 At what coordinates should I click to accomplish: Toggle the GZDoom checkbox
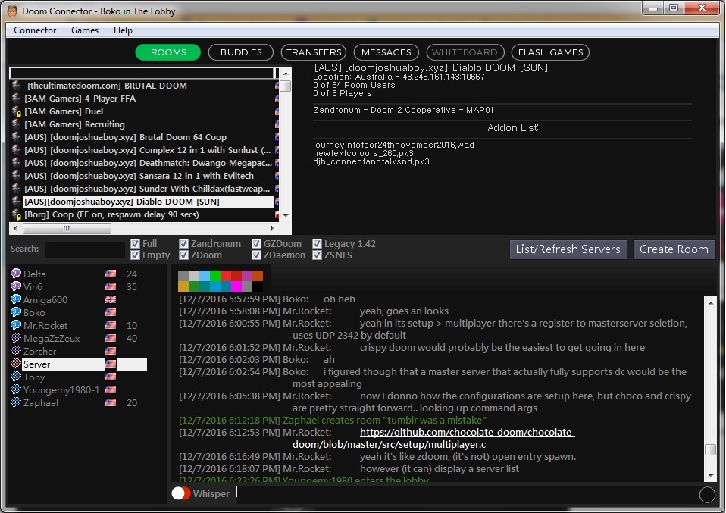256,243
